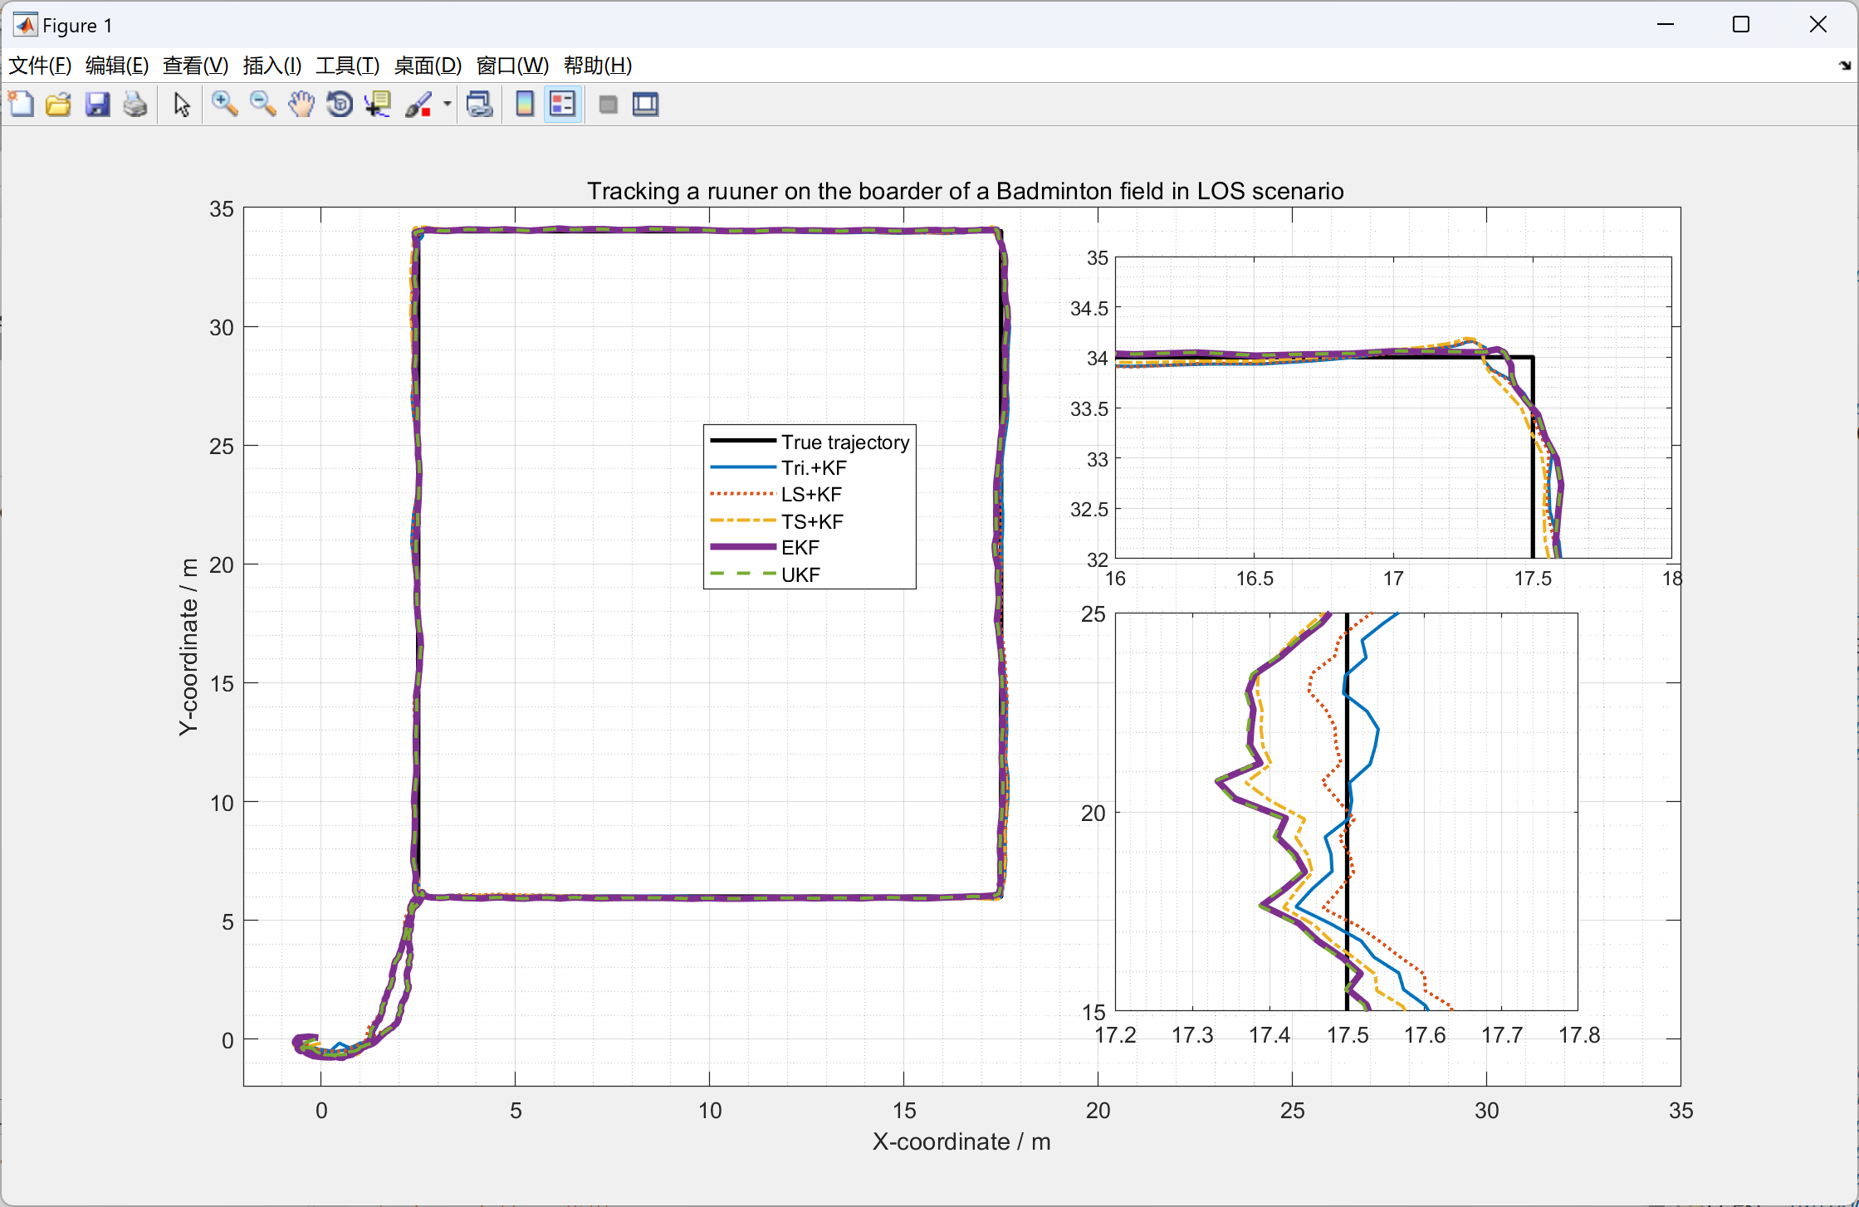The image size is (1859, 1207).
Task: Activate the Data Cursor tool
Action: coord(378,105)
